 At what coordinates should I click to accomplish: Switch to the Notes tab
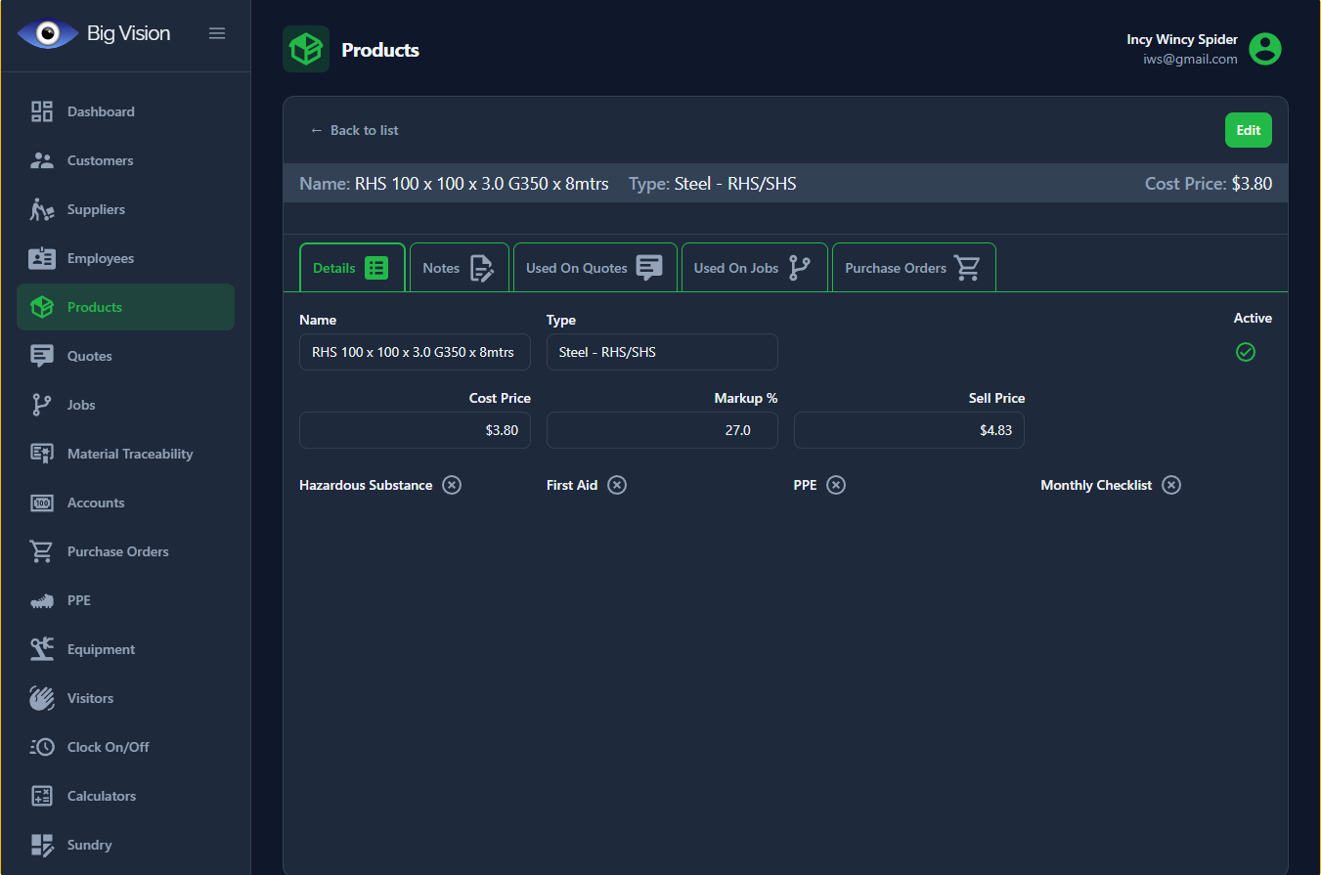459,268
